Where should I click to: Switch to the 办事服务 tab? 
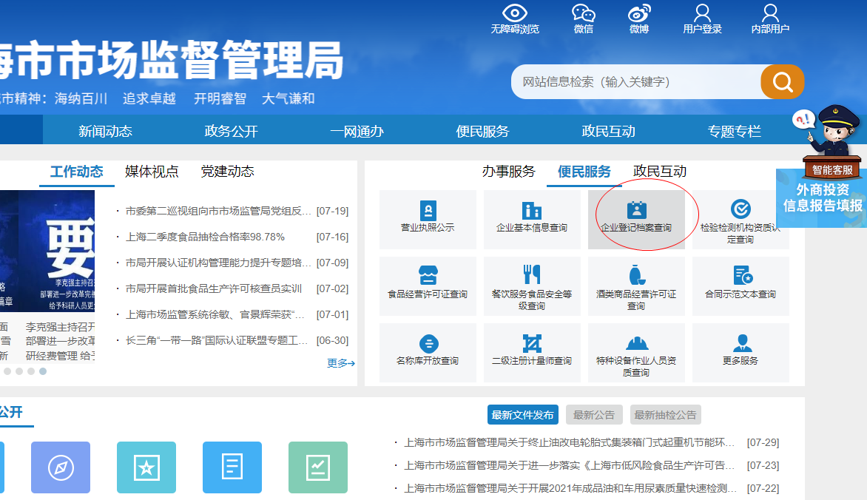(x=509, y=172)
